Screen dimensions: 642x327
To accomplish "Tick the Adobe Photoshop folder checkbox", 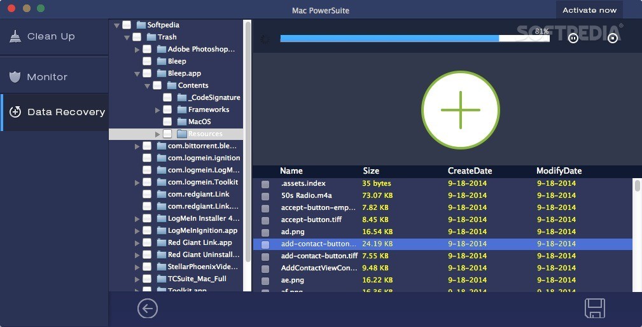I will pyautogui.click(x=147, y=49).
